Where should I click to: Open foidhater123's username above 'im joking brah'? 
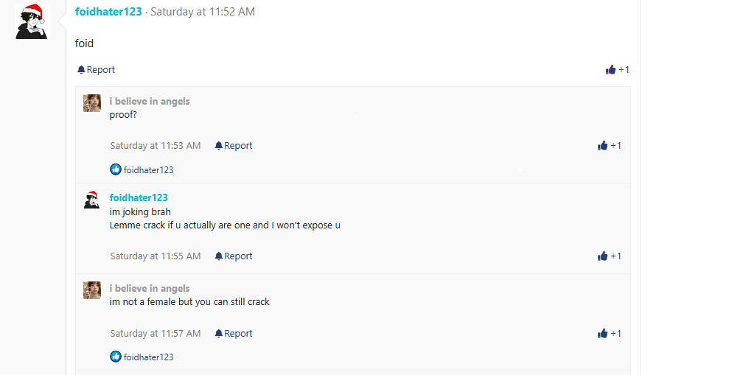pyautogui.click(x=139, y=197)
